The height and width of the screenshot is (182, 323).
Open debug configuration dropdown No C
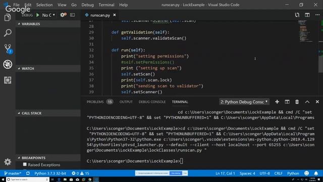(48, 15)
